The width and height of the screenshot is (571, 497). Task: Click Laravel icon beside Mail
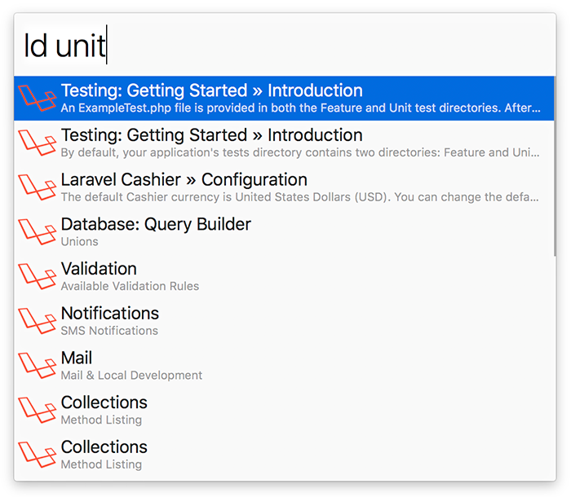click(38, 365)
